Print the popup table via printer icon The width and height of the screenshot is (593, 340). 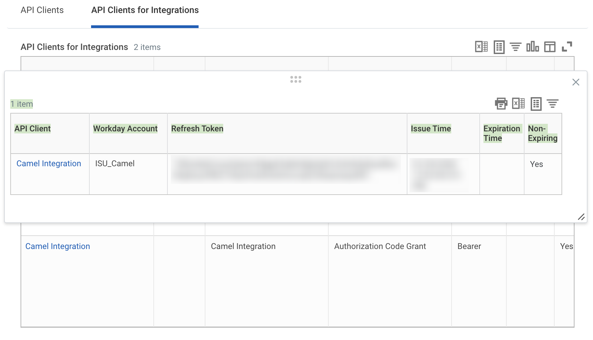pos(502,104)
